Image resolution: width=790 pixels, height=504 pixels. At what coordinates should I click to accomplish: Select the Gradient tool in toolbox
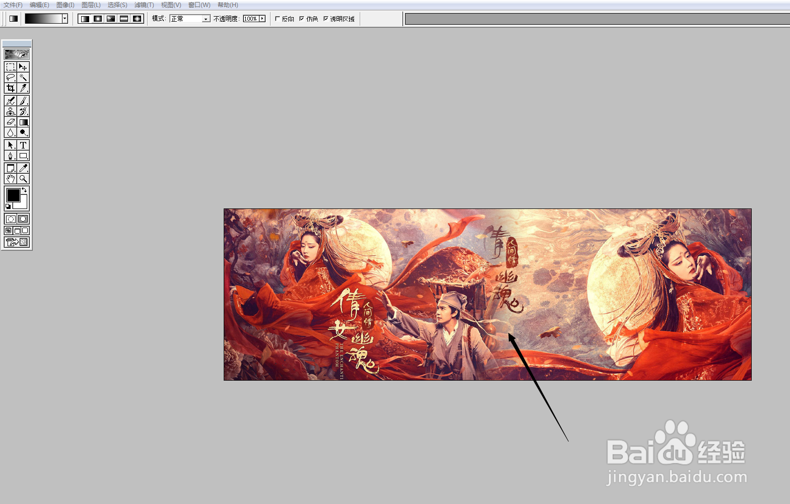(23, 122)
